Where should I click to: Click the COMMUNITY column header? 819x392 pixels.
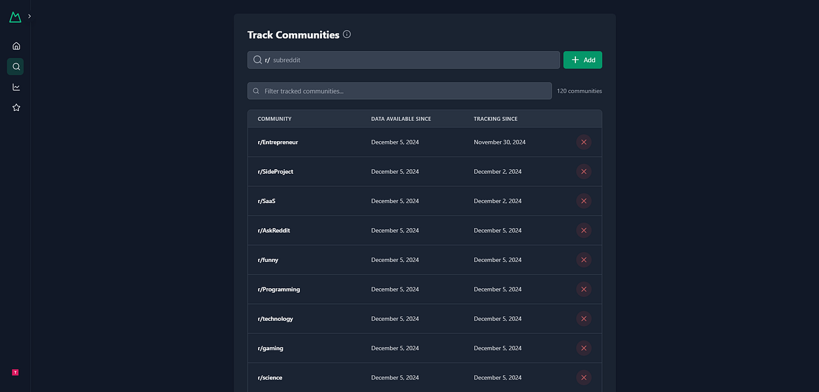pyautogui.click(x=274, y=119)
